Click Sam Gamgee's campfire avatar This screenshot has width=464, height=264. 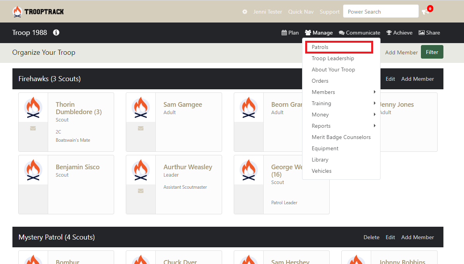141,107
